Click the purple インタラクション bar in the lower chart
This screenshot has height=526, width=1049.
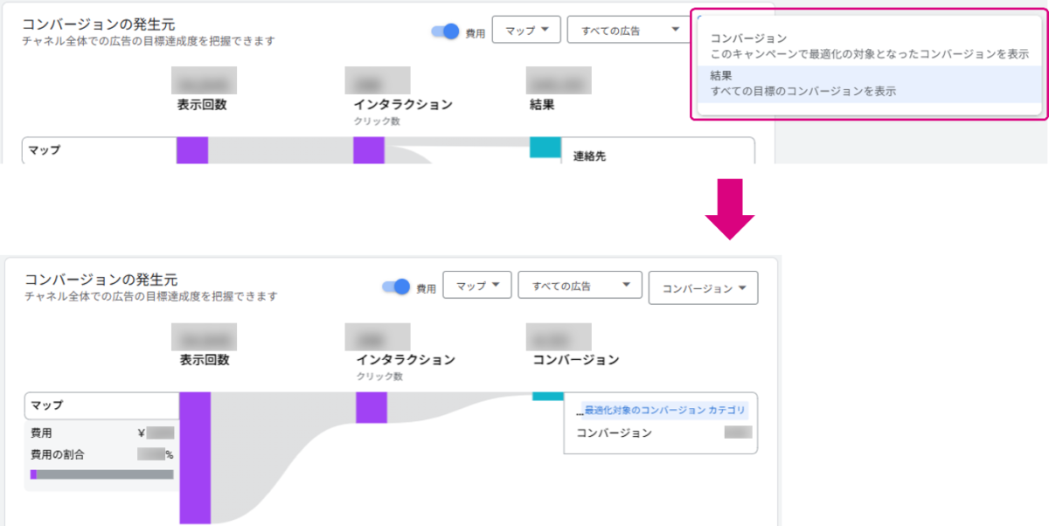click(x=371, y=408)
